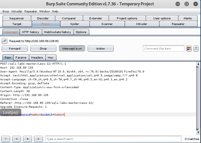
Task: Select the Raw view tab
Action: click(x=8, y=57)
